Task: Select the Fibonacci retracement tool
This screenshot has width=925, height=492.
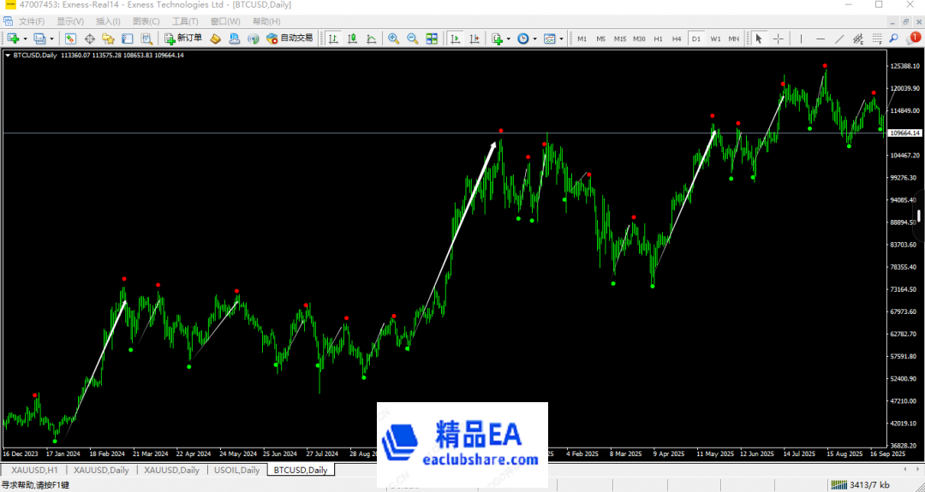Action: (877, 39)
